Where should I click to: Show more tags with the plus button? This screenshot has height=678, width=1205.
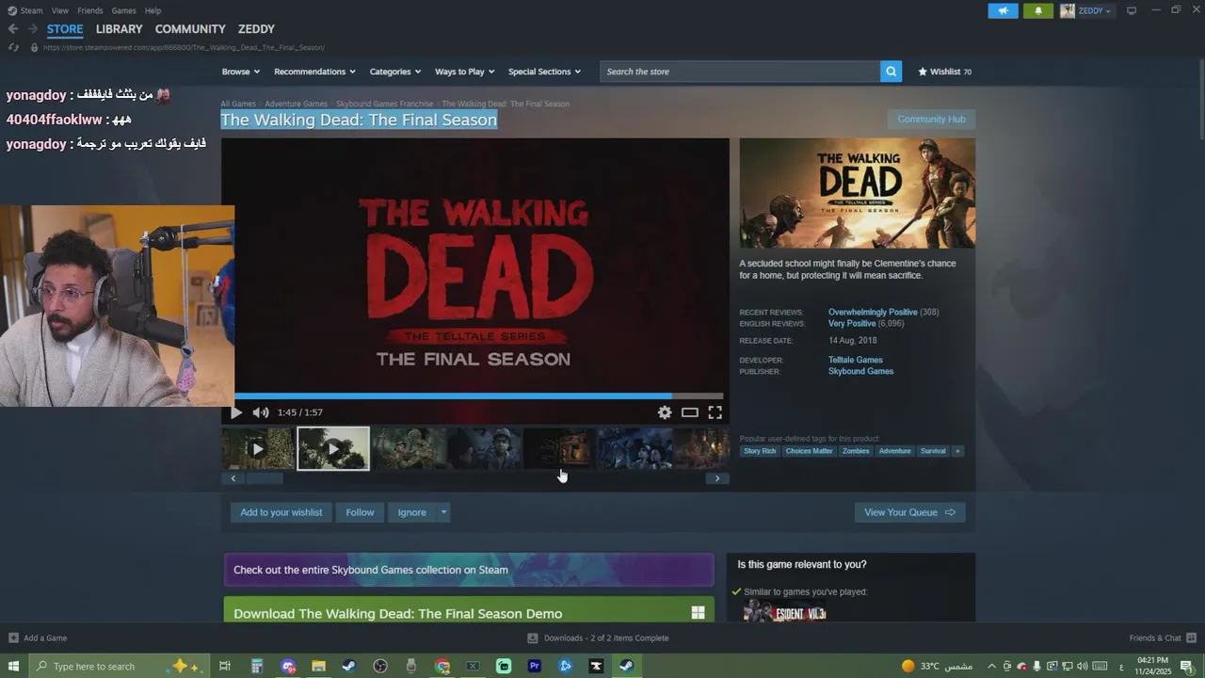[957, 451]
